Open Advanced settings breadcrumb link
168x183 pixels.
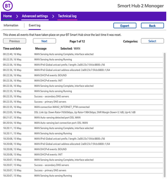[35, 16]
